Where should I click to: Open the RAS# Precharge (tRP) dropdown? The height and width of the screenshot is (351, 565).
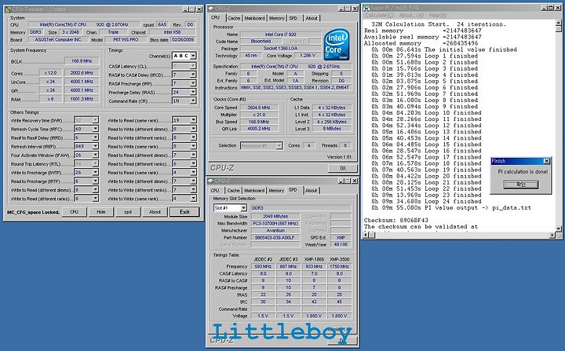(x=193, y=83)
